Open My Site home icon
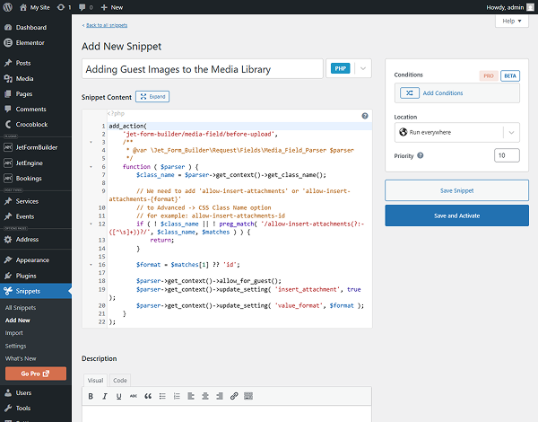 click(x=23, y=7)
